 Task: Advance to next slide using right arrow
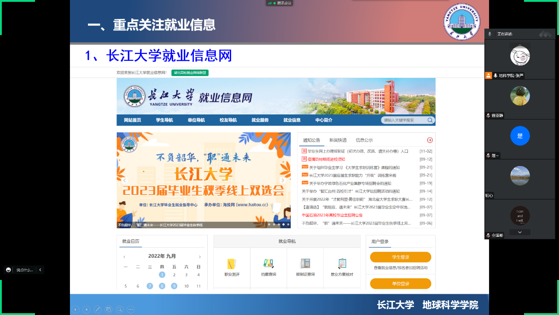[86, 309]
